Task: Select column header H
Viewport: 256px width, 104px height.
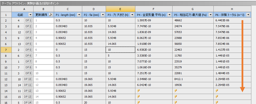Action: [x=232, y=9]
